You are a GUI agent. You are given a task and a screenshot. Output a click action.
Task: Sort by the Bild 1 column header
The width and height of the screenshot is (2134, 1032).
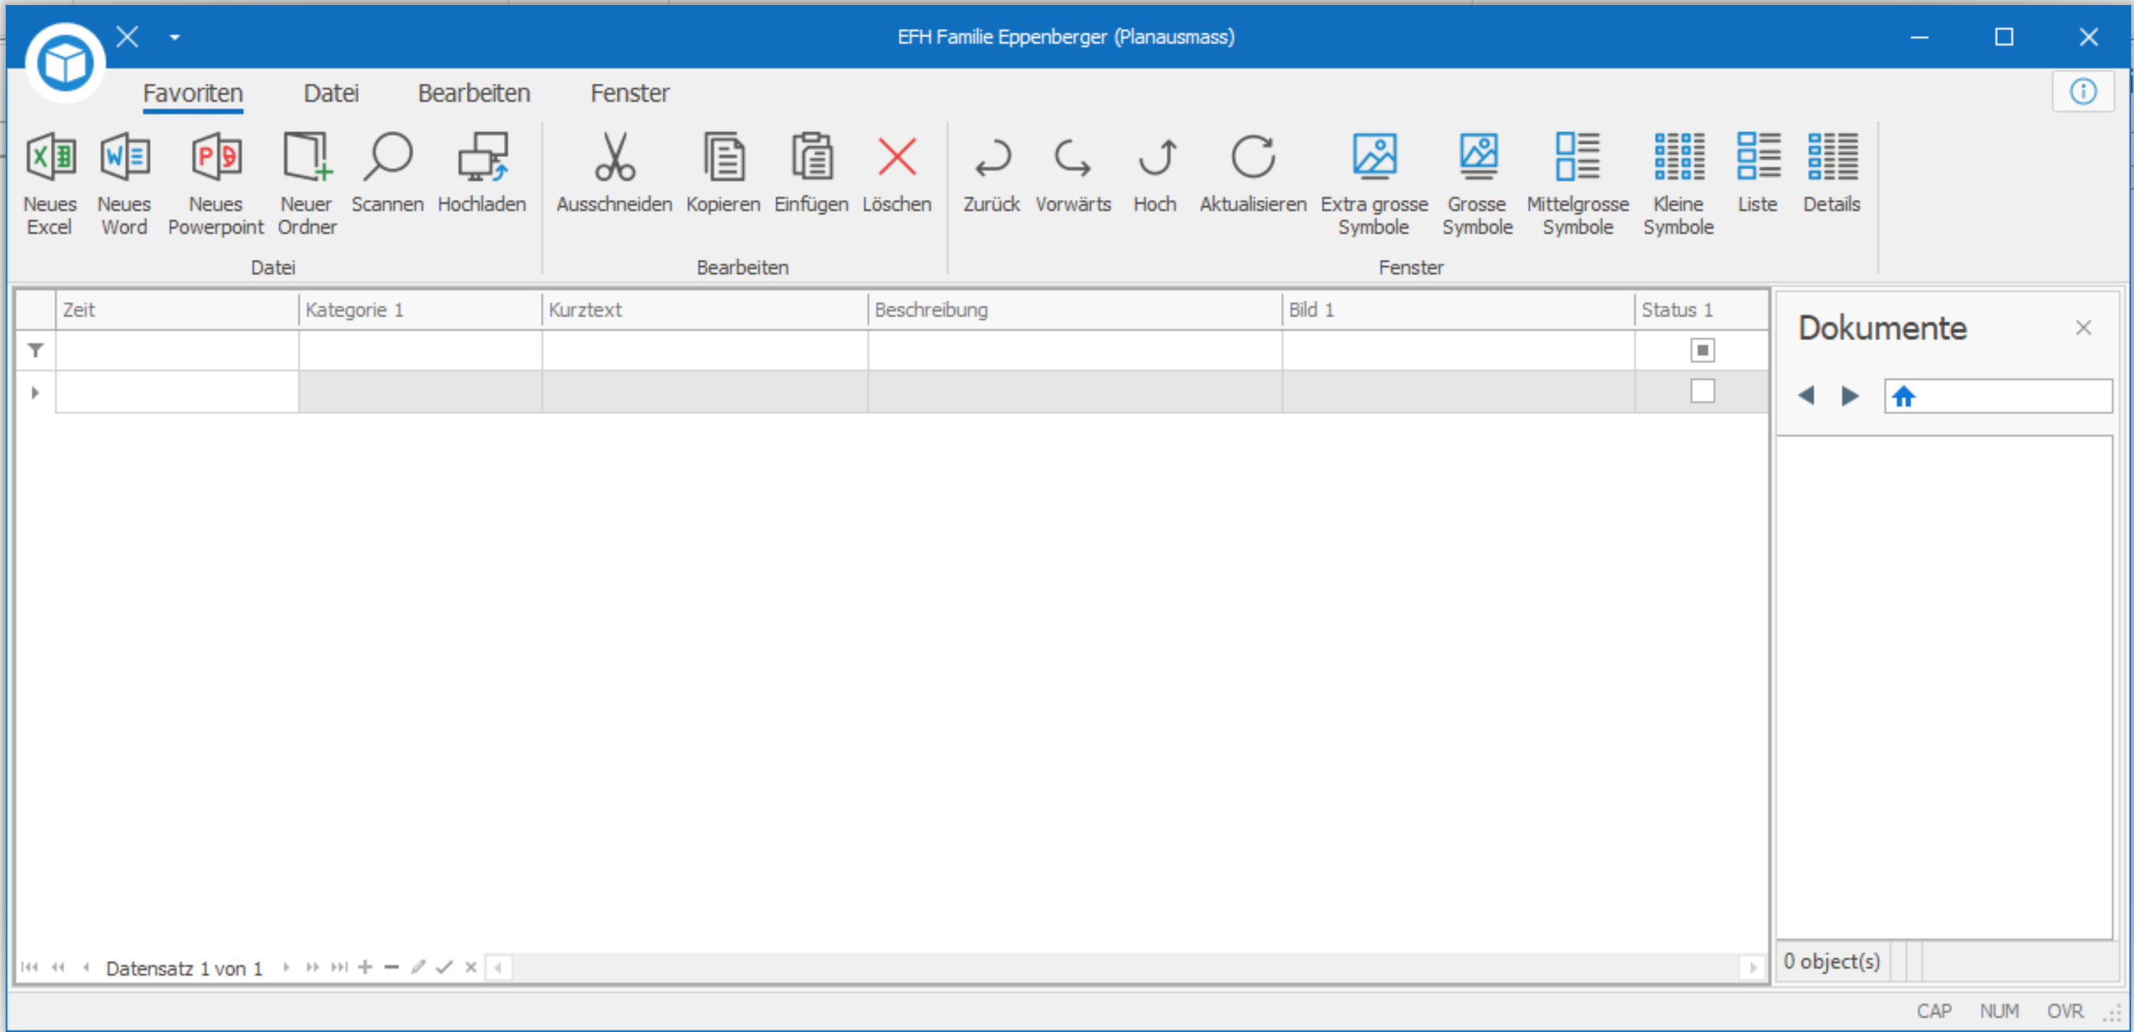[x=1459, y=309]
